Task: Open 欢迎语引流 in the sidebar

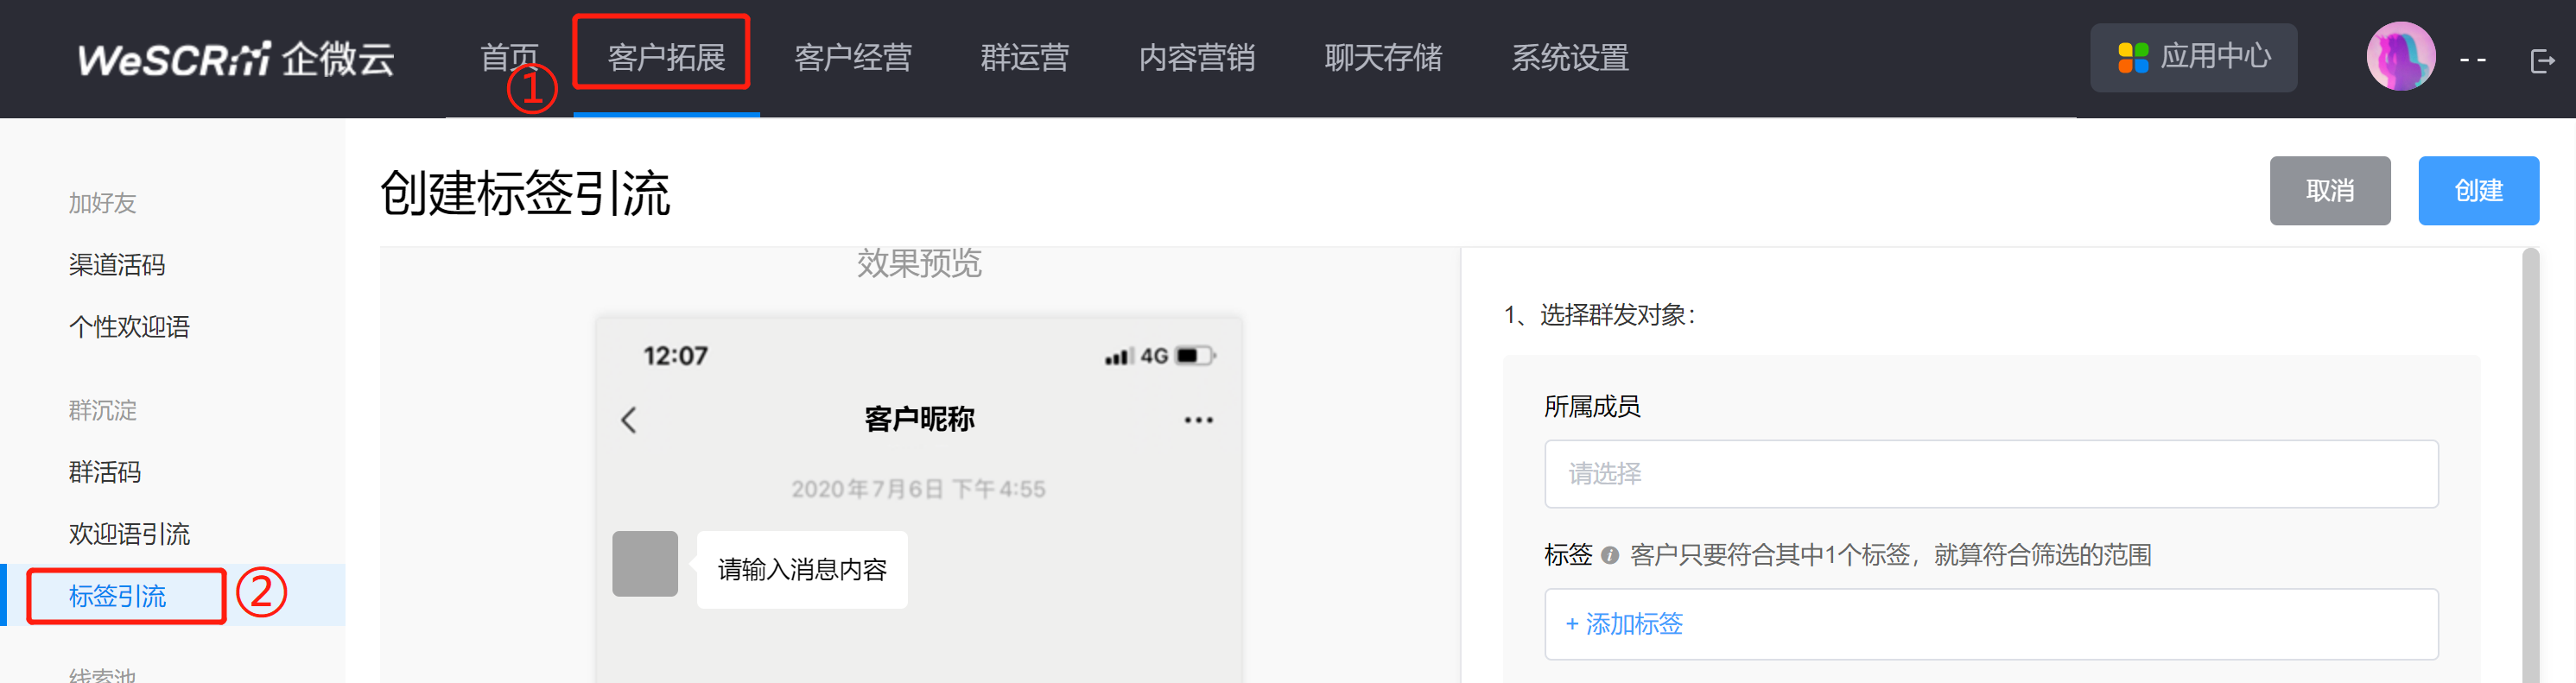Action: (129, 534)
